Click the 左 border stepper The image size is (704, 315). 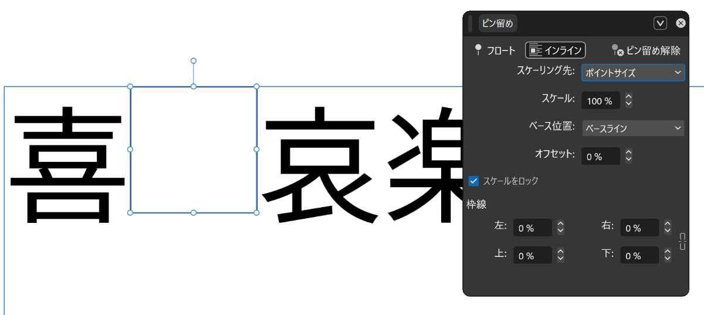(560, 228)
